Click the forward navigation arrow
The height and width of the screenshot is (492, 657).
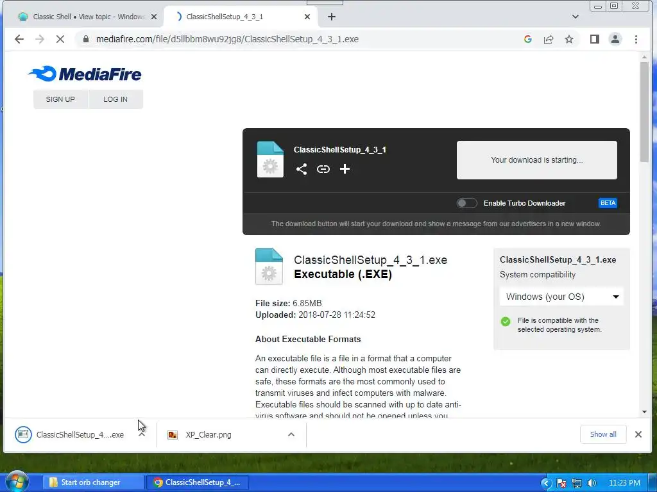[40, 39]
